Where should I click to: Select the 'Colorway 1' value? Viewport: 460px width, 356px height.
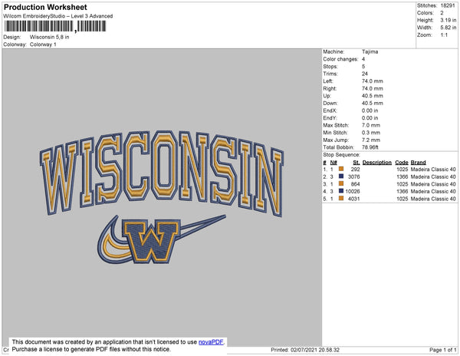43,44
